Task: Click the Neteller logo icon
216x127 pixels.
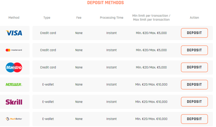Action: [x=14, y=84]
